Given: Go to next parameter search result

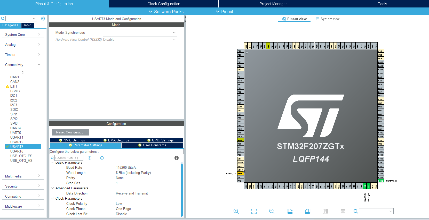Looking at the screenshot, I should coord(102,158).
